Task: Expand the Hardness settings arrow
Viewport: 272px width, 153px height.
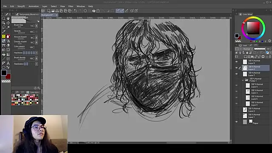Action: click(x=37, y=53)
